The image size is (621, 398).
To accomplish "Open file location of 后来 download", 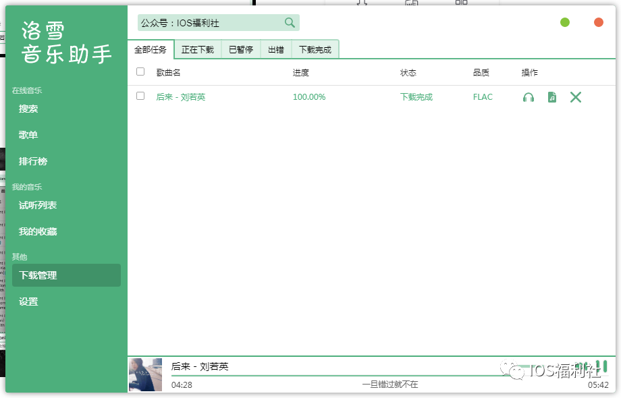I will 552,97.
